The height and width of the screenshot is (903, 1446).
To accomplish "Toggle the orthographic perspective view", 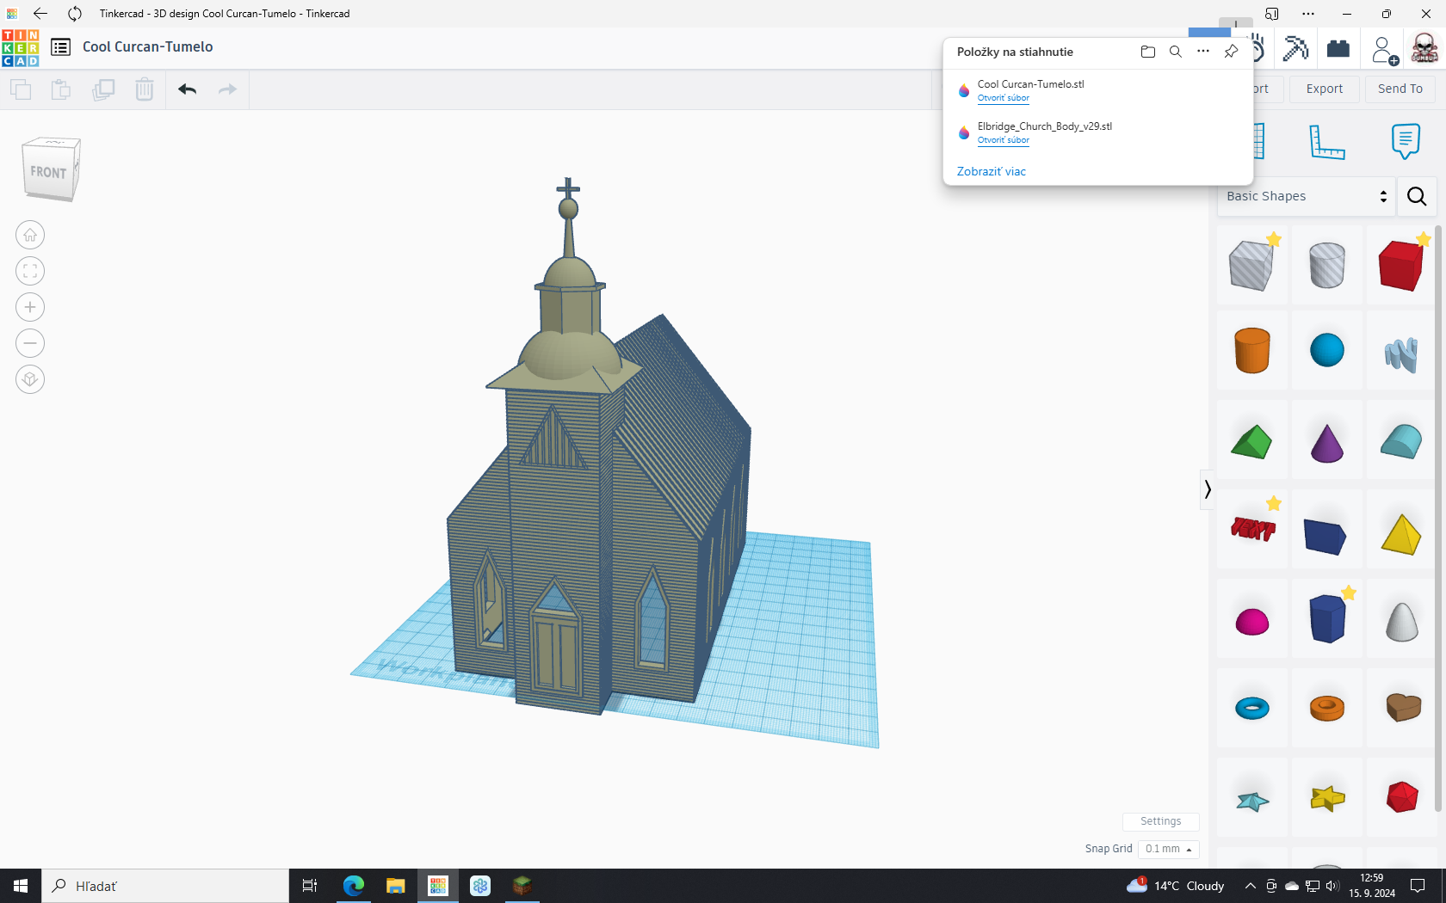I will (30, 379).
